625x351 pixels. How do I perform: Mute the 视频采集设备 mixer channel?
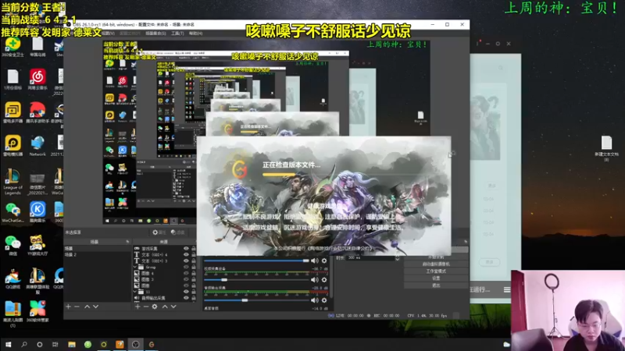point(315,280)
